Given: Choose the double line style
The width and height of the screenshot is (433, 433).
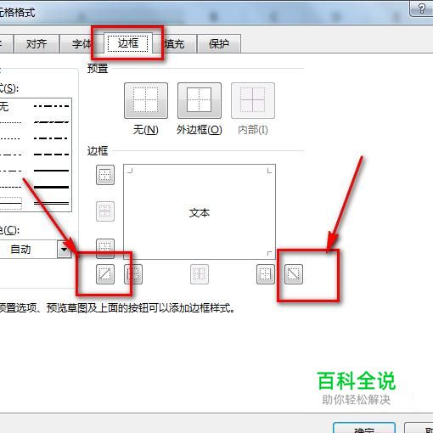Looking at the screenshot, I should pyautogui.click(x=51, y=203).
